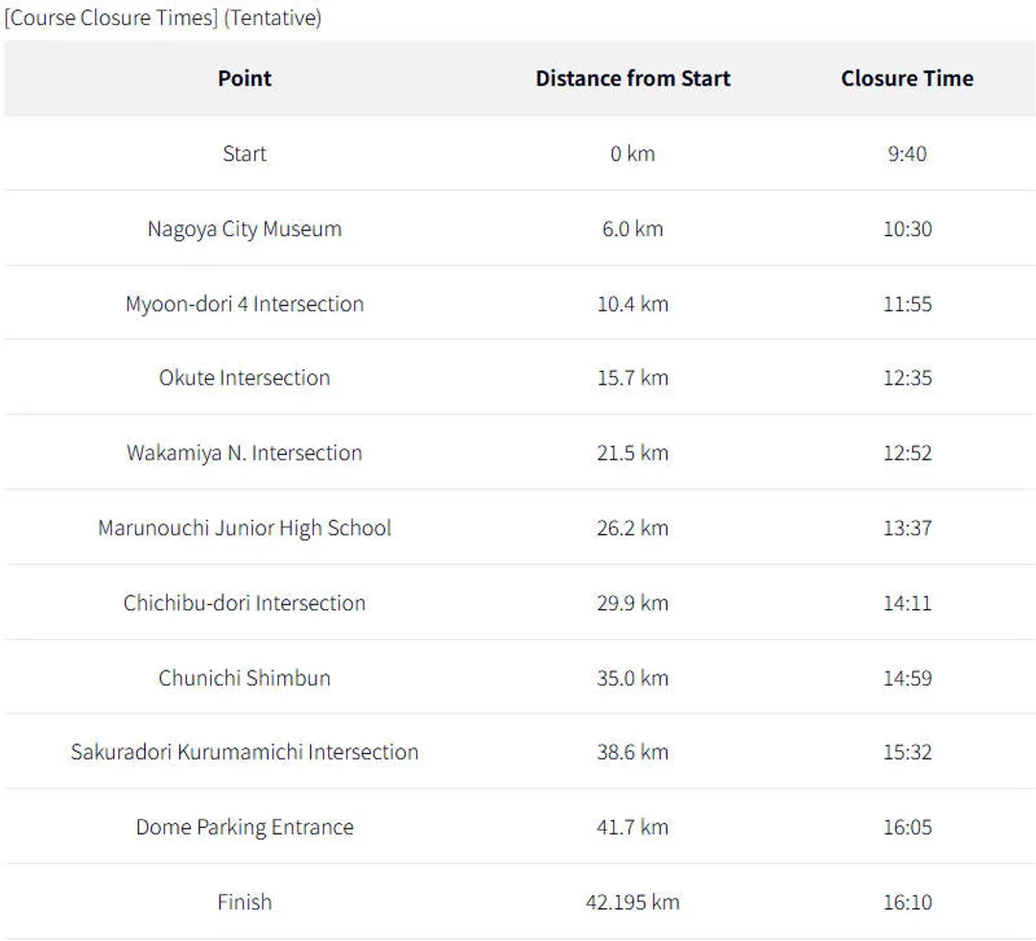Select Sakuradori Kurumamichi Intersection cell
This screenshot has height=941, width=1036.
pos(245,751)
